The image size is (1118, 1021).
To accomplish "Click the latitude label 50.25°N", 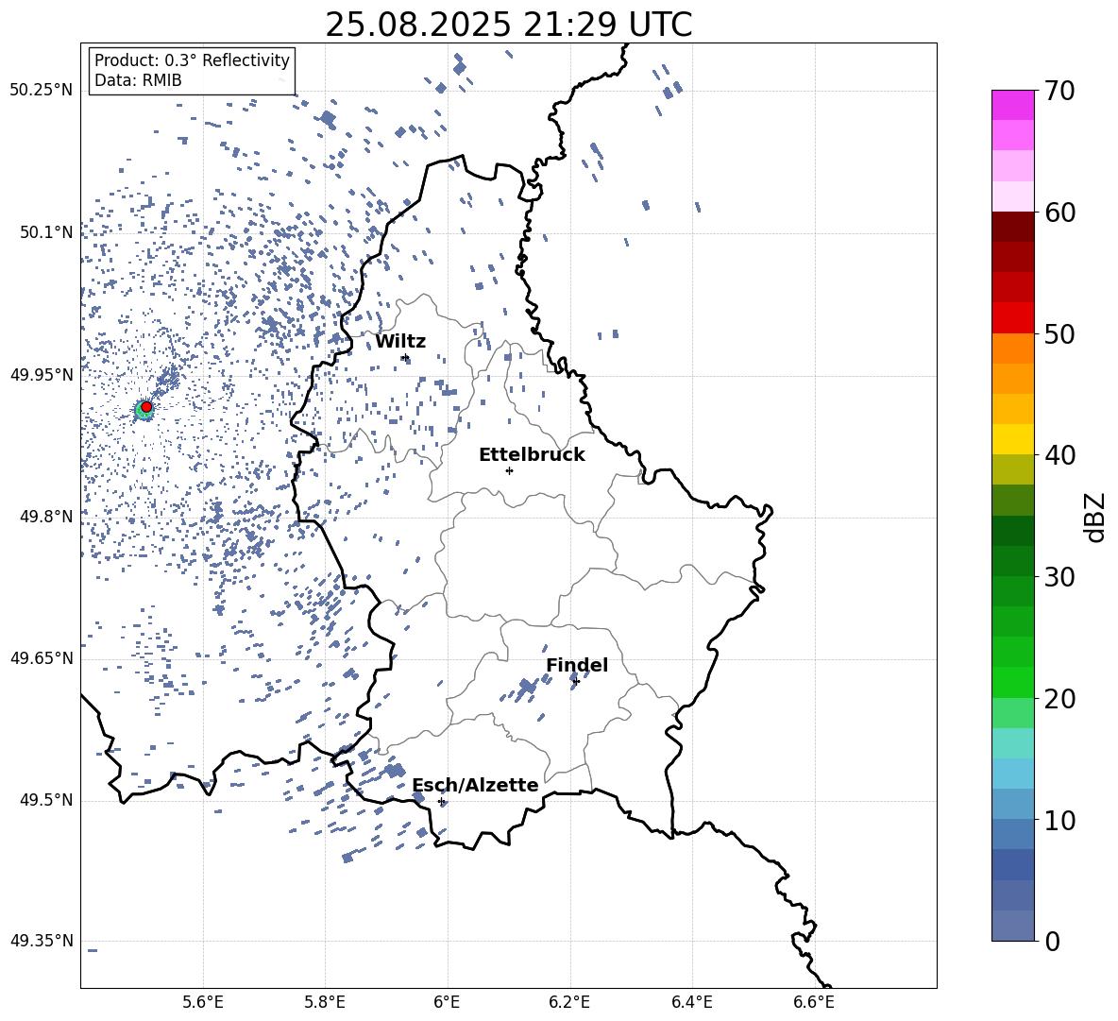I will click(42, 91).
